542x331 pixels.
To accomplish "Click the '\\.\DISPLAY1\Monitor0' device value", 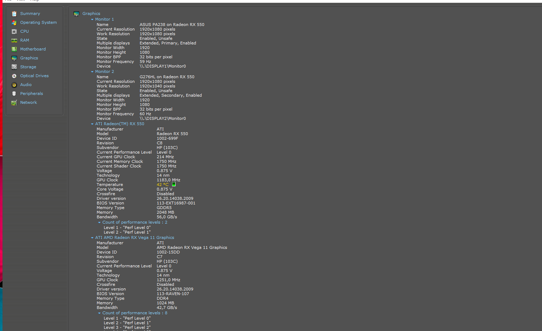I will [x=163, y=66].
